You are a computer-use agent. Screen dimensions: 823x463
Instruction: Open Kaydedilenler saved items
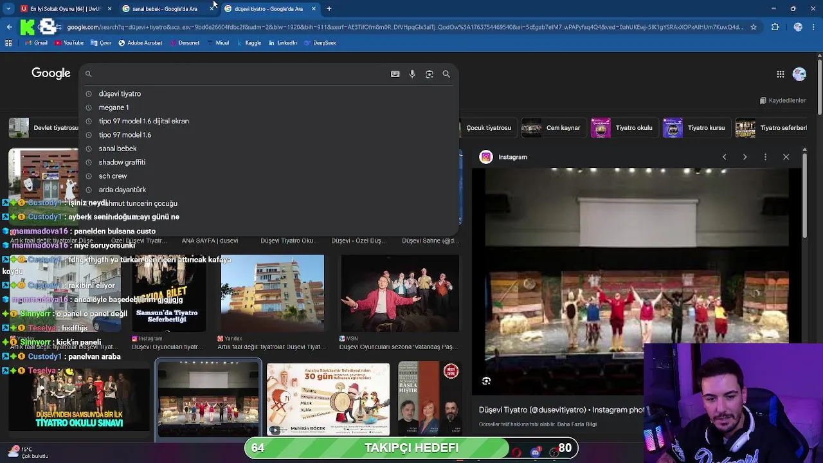782,100
